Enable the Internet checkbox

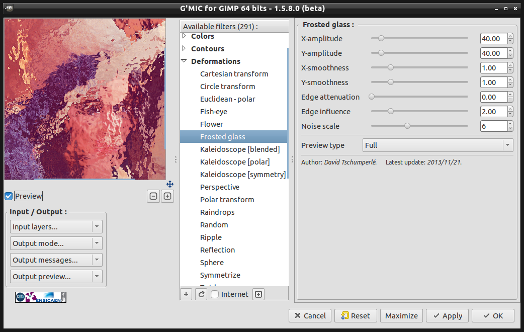[215, 294]
